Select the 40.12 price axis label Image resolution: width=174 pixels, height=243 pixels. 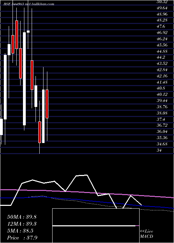point(162,94)
